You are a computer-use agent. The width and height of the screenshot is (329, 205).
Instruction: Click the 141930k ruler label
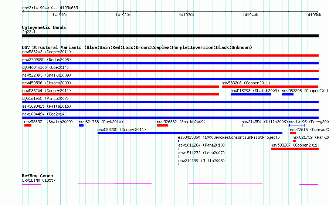[187, 15]
